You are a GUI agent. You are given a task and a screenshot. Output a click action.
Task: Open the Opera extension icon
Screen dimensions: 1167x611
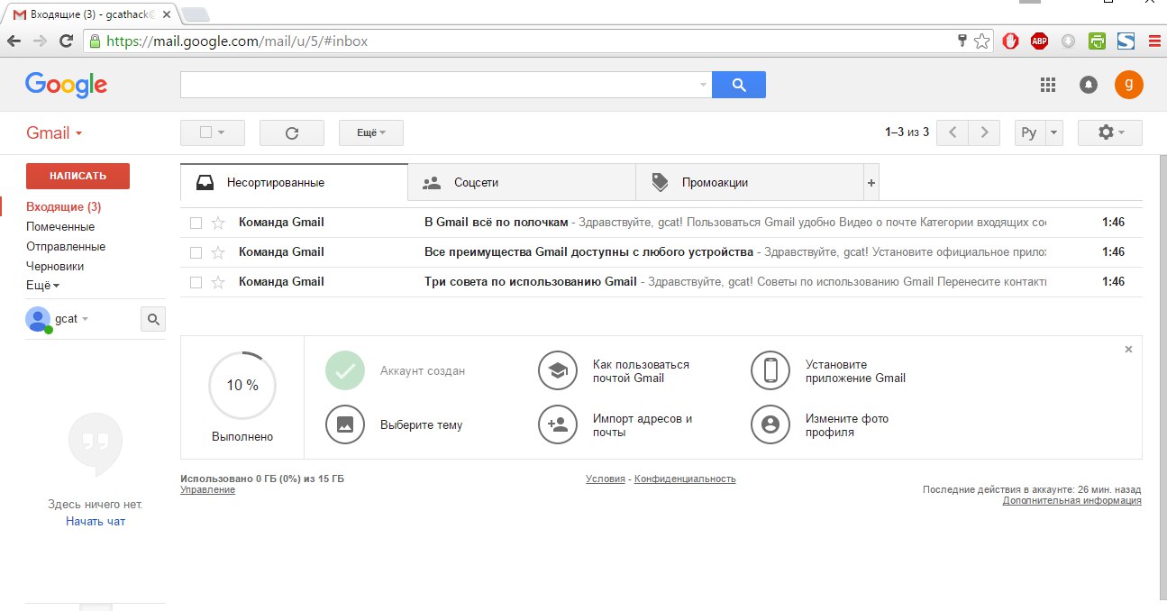point(1011,41)
